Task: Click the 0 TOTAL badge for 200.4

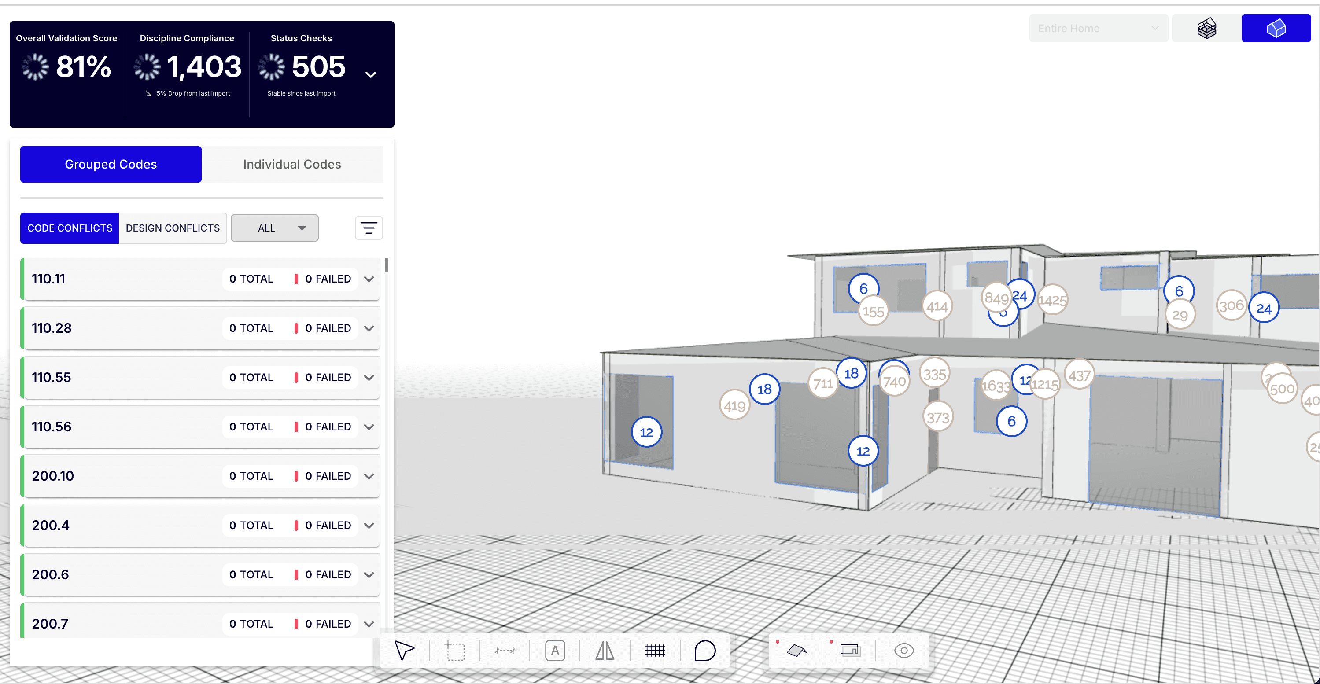Action: point(251,525)
